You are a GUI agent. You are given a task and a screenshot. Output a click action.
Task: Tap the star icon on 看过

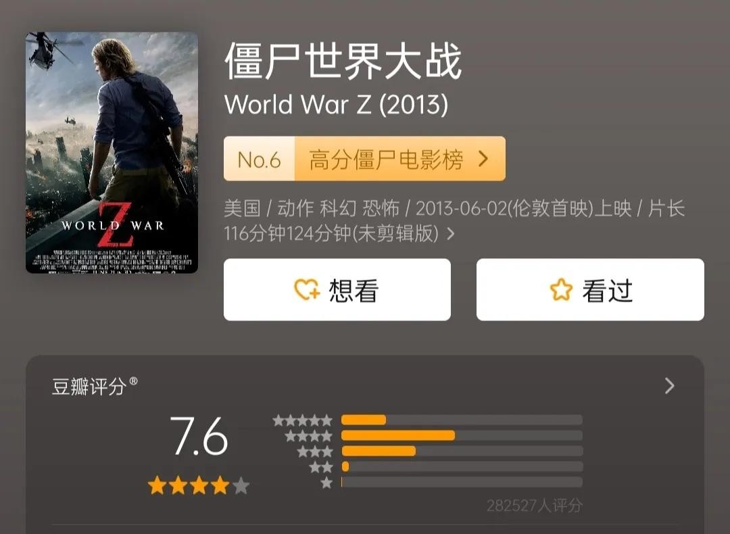560,289
